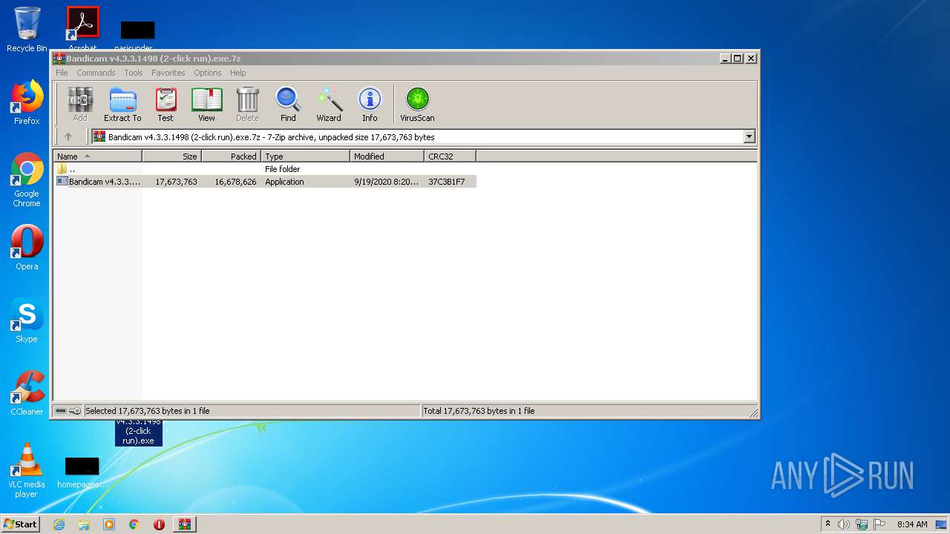Open Windows Media Player from taskbar
950x534 pixels.
click(109, 524)
